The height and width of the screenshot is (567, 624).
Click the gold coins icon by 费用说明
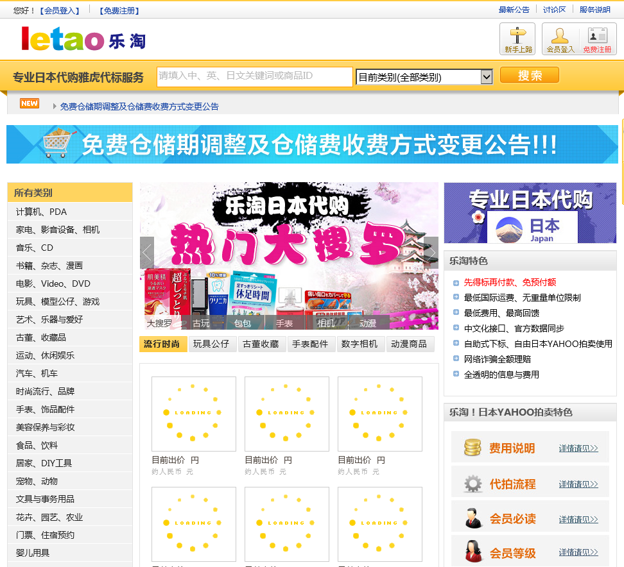[x=472, y=448]
